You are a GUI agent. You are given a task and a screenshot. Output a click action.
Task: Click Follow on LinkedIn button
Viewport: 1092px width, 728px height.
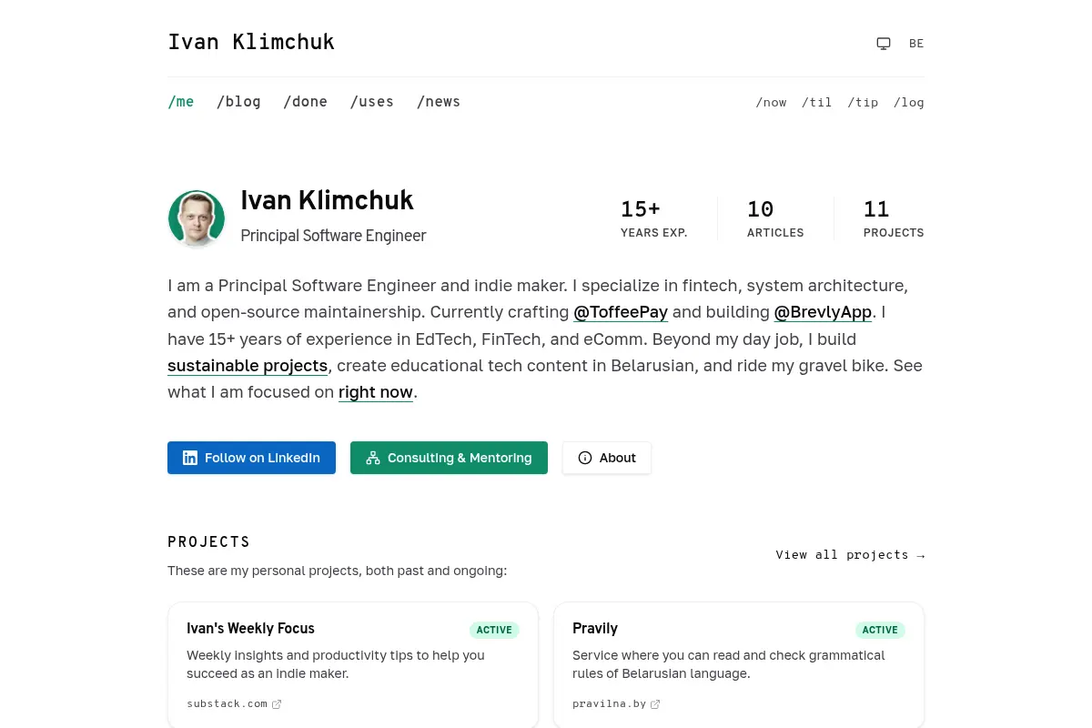tap(251, 458)
